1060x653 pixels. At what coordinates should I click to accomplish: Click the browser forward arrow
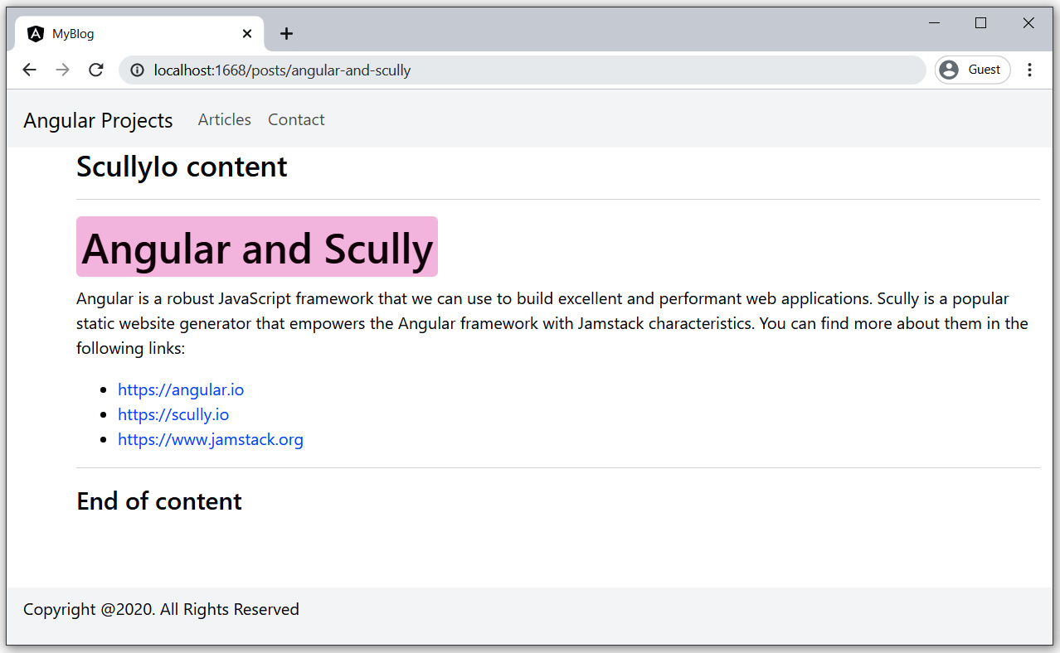pyautogui.click(x=62, y=70)
